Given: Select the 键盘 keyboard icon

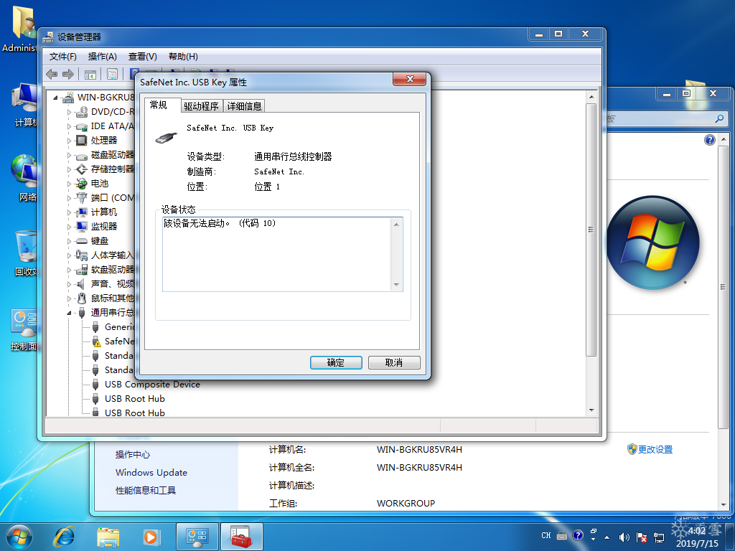Looking at the screenshot, I should pos(82,241).
